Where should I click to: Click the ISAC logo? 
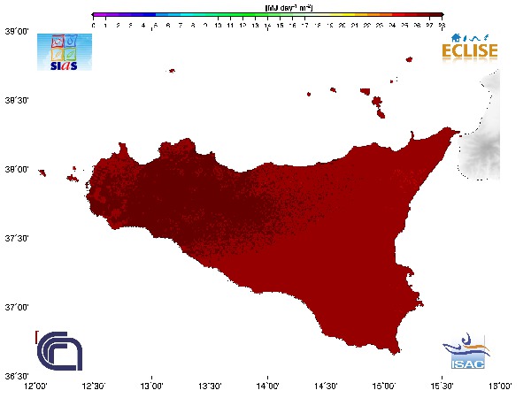[x=466, y=351]
